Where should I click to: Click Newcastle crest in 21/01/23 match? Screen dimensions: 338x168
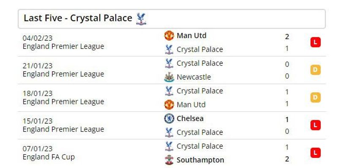pos(169,77)
